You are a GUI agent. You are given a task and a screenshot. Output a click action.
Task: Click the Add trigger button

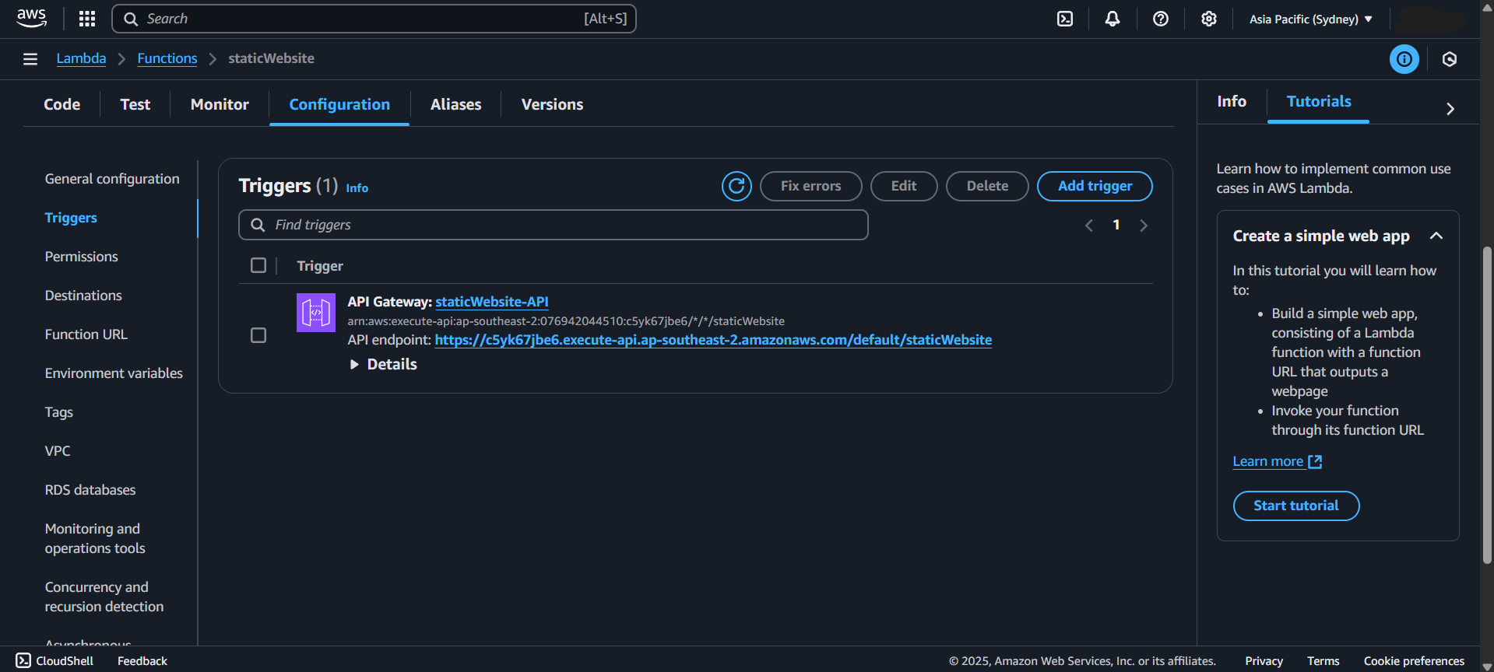tap(1095, 186)
